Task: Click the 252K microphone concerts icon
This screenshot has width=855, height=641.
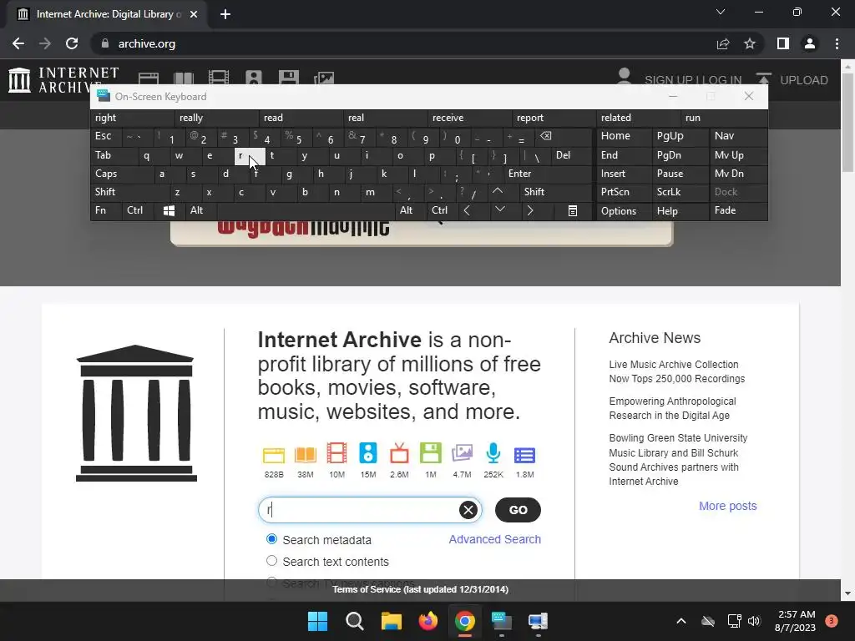Action: tap(493, 453)
